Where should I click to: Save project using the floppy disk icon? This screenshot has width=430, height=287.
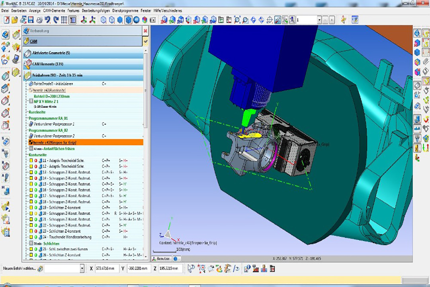point(31,20)
